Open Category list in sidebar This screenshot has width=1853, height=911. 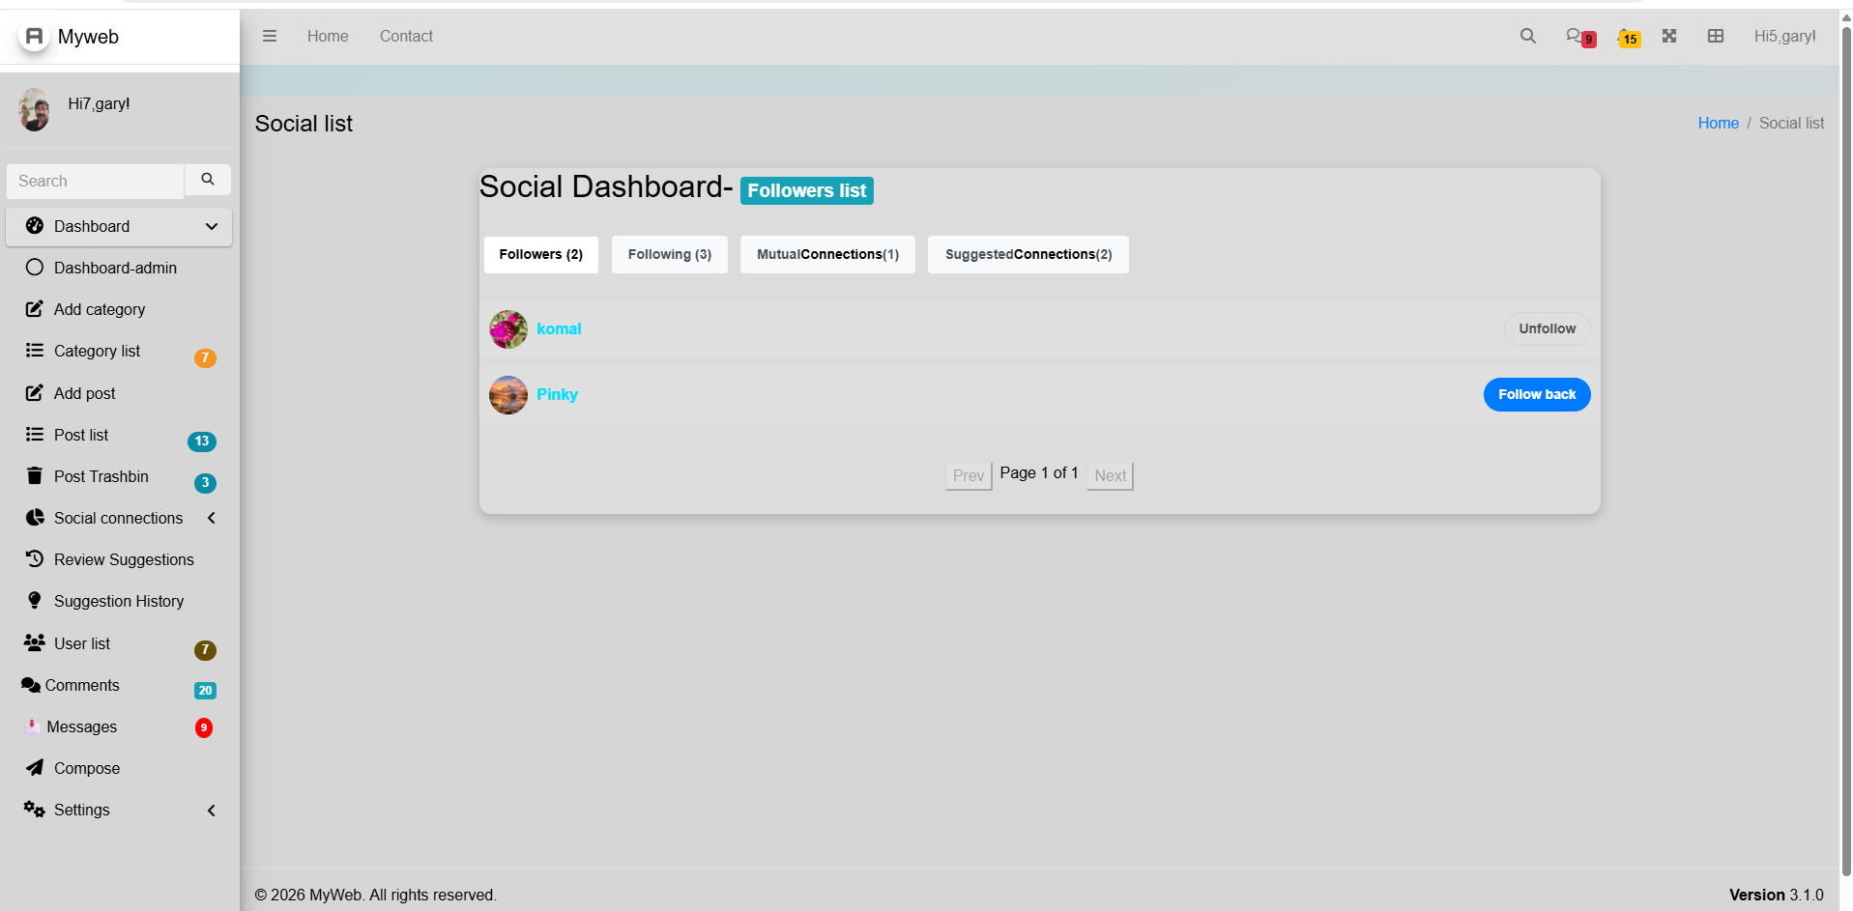coord(119,351)
